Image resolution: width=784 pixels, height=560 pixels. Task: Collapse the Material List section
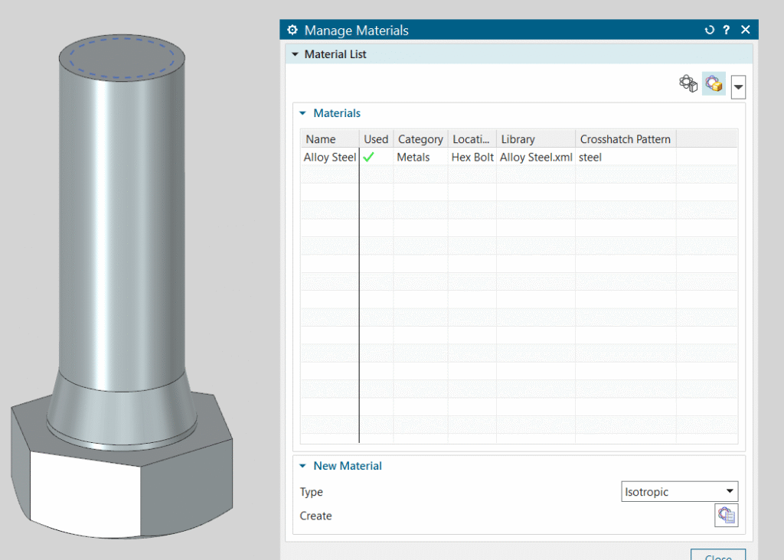pyautogui.click(x=295, y=54)
